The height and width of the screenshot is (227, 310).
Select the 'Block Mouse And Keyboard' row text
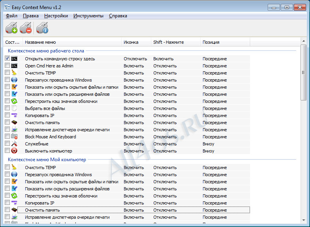click(51, 137)
